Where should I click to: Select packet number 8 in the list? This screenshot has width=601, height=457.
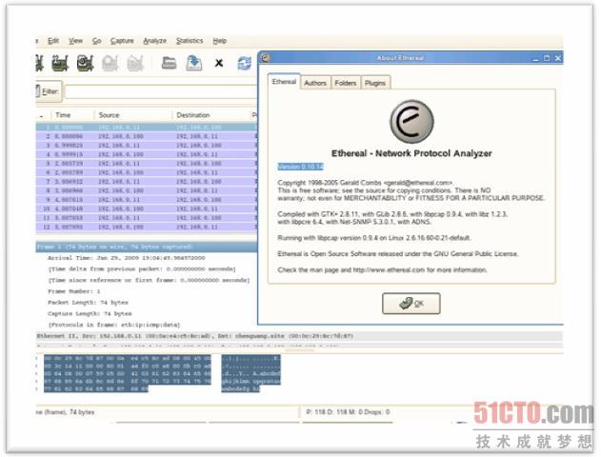click(147, 190)
